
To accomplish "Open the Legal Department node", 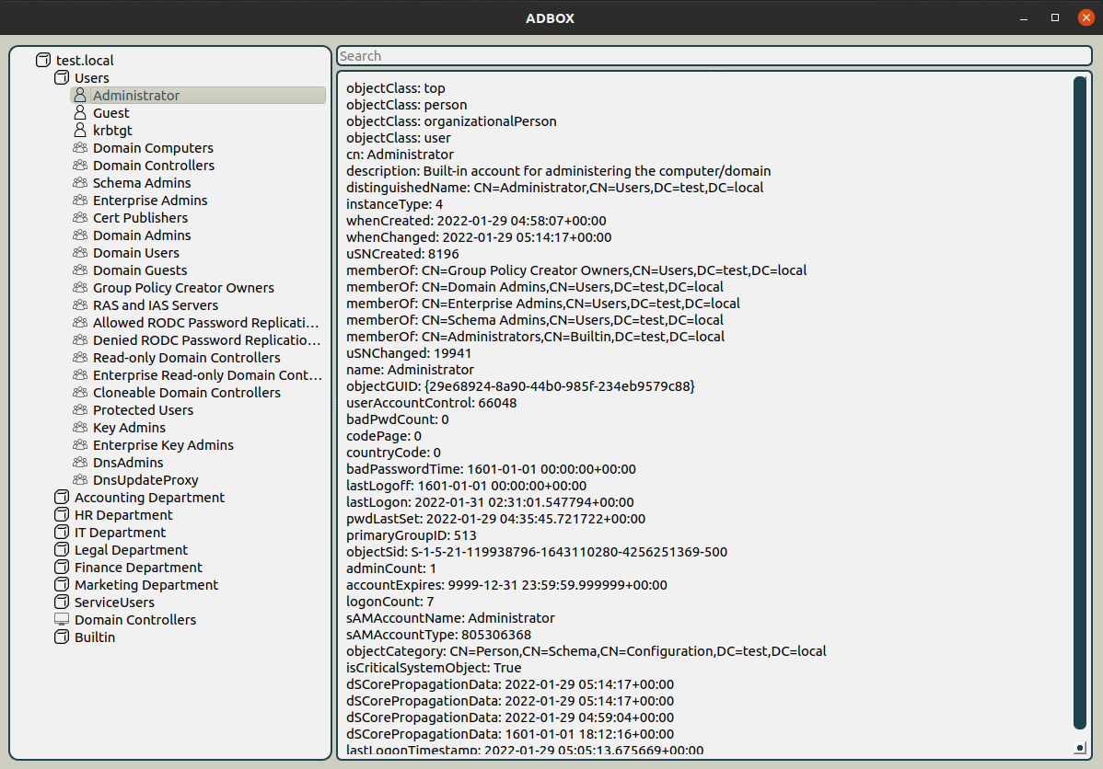I will click(131, 550).
